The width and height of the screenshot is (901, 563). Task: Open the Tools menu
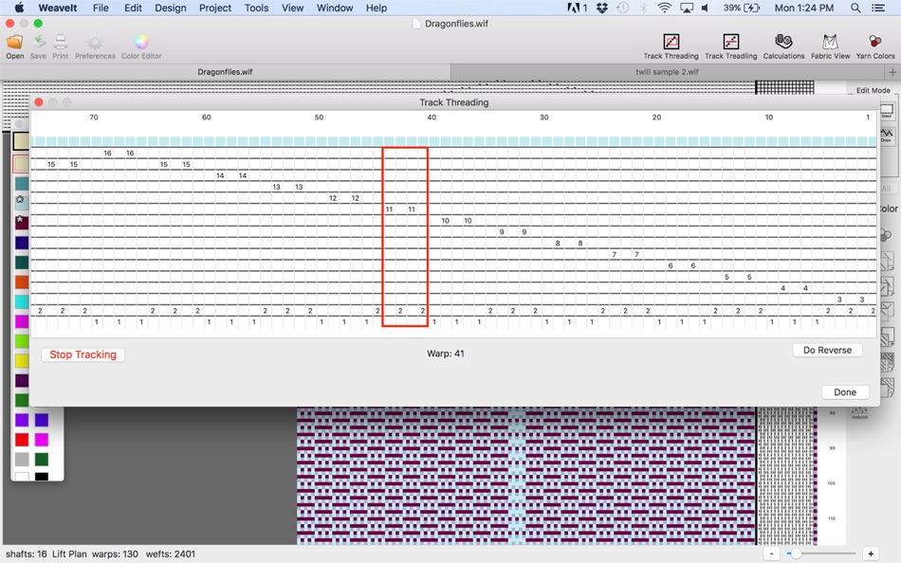[256, 8]
